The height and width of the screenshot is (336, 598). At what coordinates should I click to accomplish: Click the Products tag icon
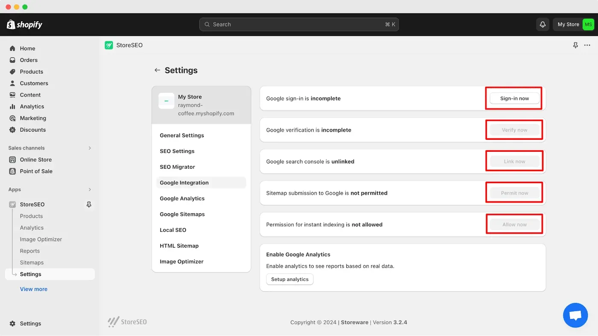12,72
